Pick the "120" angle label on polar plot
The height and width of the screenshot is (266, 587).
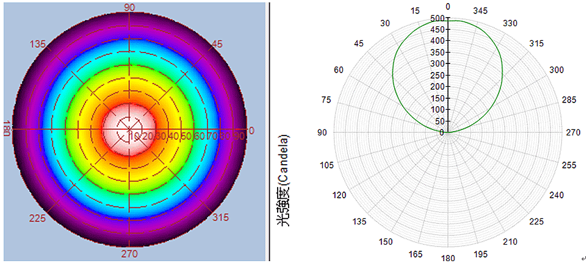[339, 195]
